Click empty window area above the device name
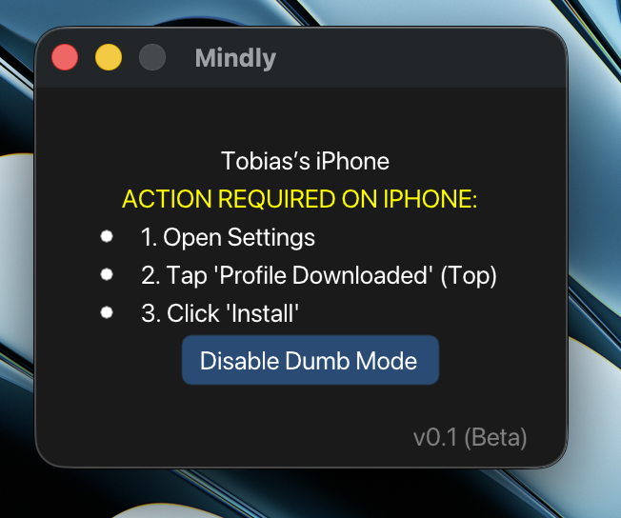The height and width of the screenshot is (518, 621). click(x=301, y=117)
